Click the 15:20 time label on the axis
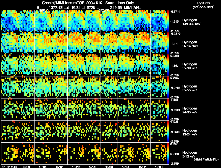Viewport: 221px width, 168px height. (x=76, y=167)
